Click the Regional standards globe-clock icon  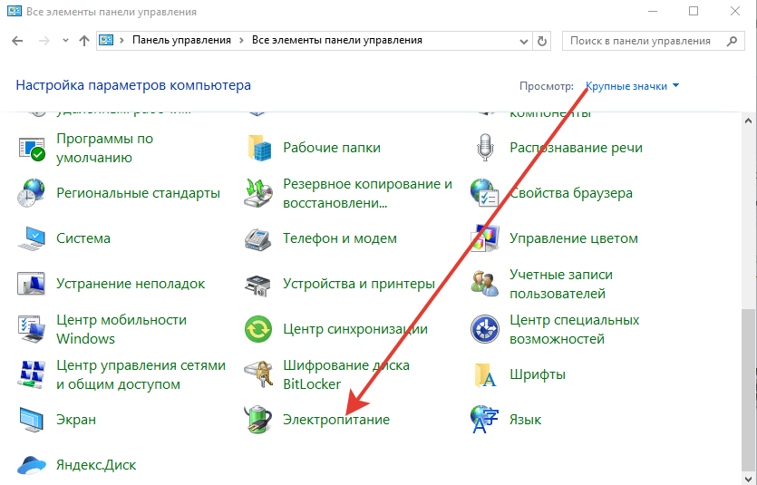pyautogui.click(x=32, y=193)
